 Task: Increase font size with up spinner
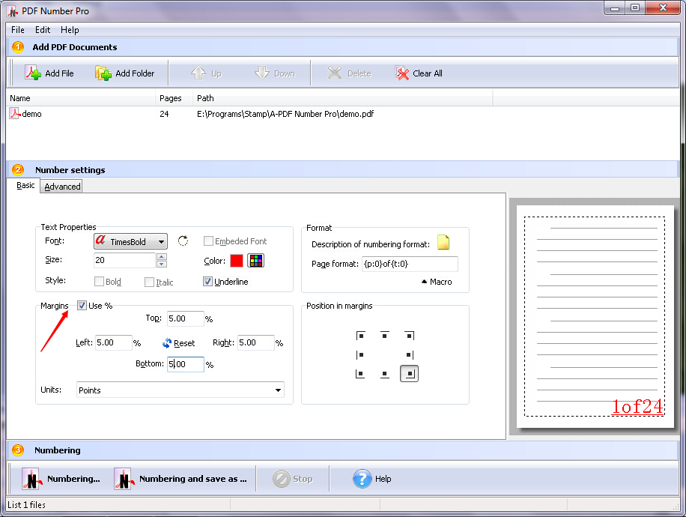162,256
